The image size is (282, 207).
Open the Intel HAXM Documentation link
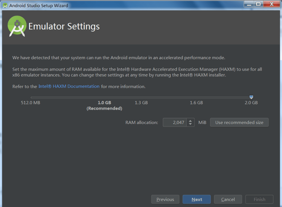tap(69, 86)
